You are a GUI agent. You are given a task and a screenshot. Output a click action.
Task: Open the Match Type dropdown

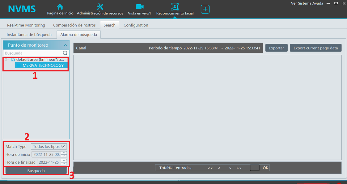tap(49, 147)
